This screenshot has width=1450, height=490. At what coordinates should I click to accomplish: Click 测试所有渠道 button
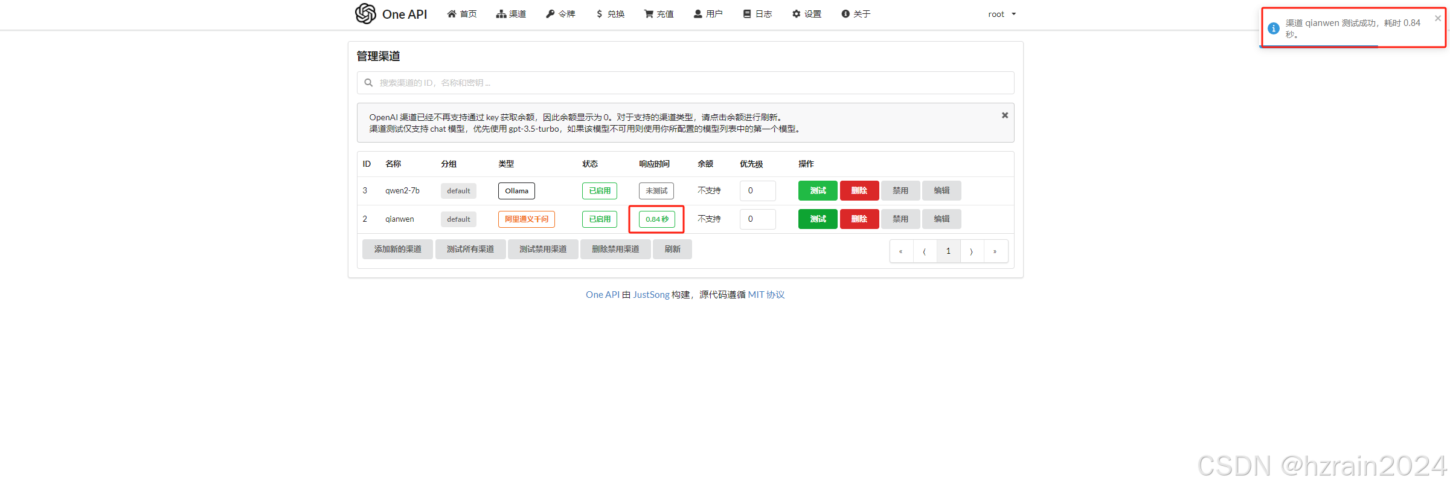(470, 249)
